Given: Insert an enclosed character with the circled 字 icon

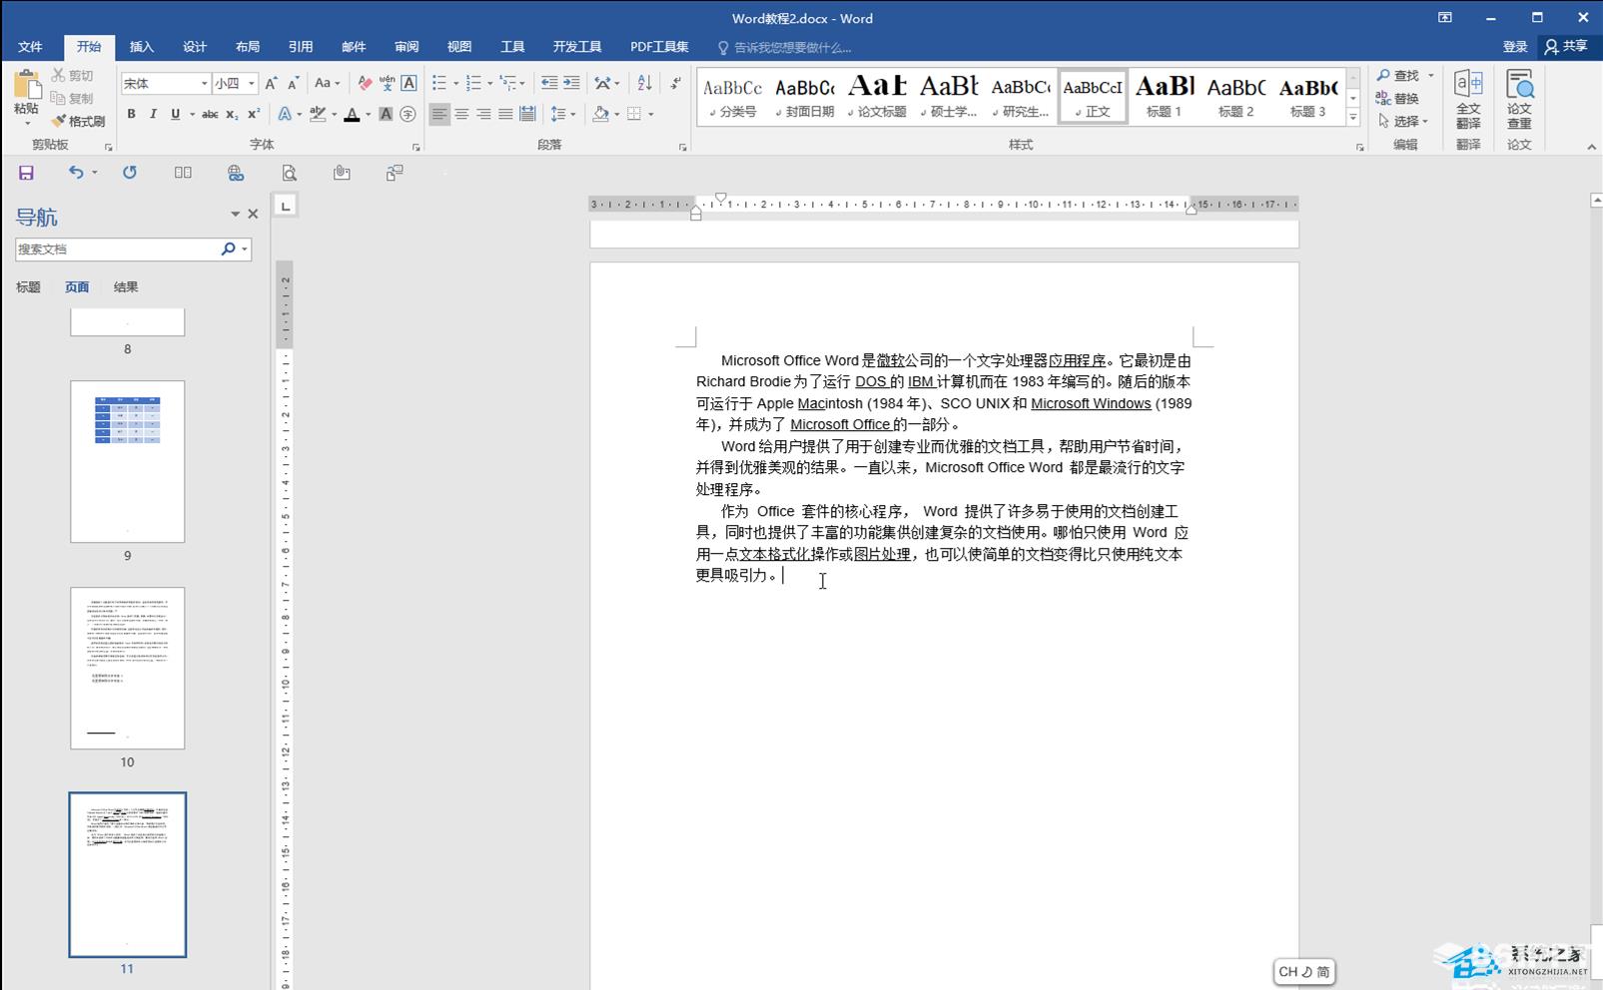Looking at the screenshot, I should pos(407,115).
